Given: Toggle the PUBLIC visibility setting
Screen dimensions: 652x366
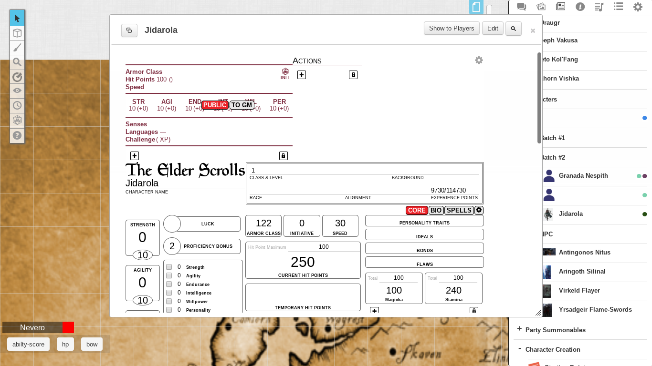Looking at the screenshot, I should point(215,105).
